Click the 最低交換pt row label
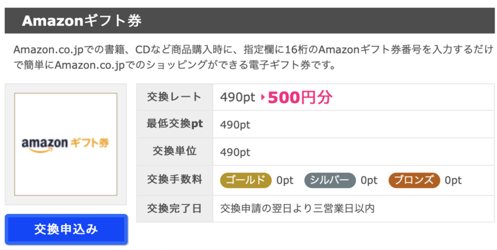This screenshot has height=250, width=497. [x=175, y=123]
